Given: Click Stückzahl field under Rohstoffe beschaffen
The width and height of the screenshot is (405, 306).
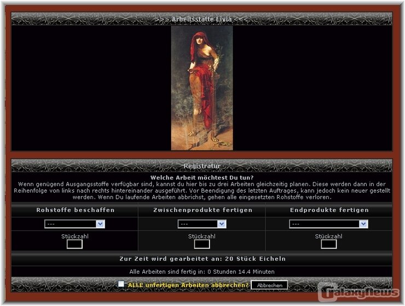Looking at the screenshot, I should pos(74,244).
